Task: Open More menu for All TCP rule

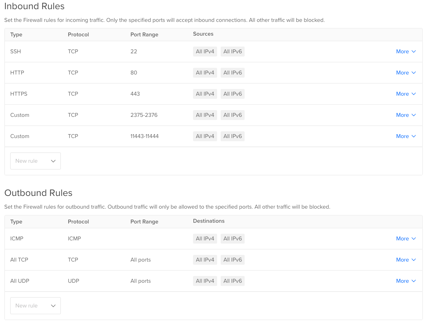Action: (x=406, y=260)
